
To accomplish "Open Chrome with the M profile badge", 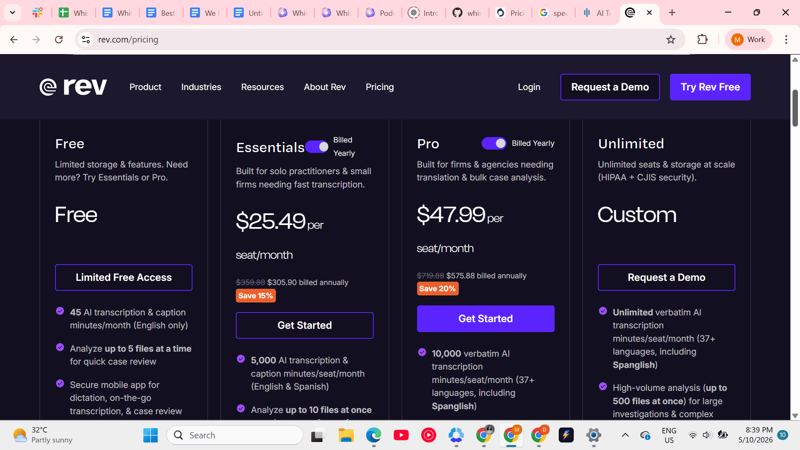I will click(x=511, y=435).
